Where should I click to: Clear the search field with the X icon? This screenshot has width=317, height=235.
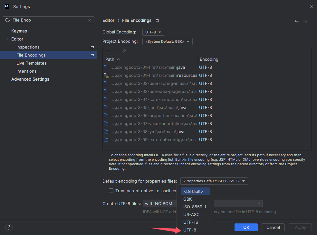[x=90, y=20]
